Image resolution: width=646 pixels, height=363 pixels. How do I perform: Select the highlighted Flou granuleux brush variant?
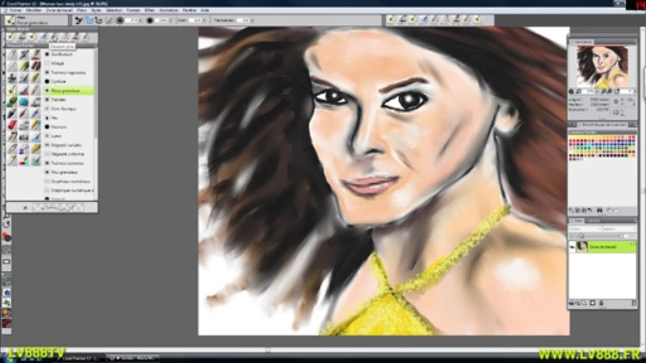tap(68, 91)
